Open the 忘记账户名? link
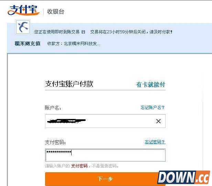The height and width of the screenshot is (186, 212). coord(152,108)
